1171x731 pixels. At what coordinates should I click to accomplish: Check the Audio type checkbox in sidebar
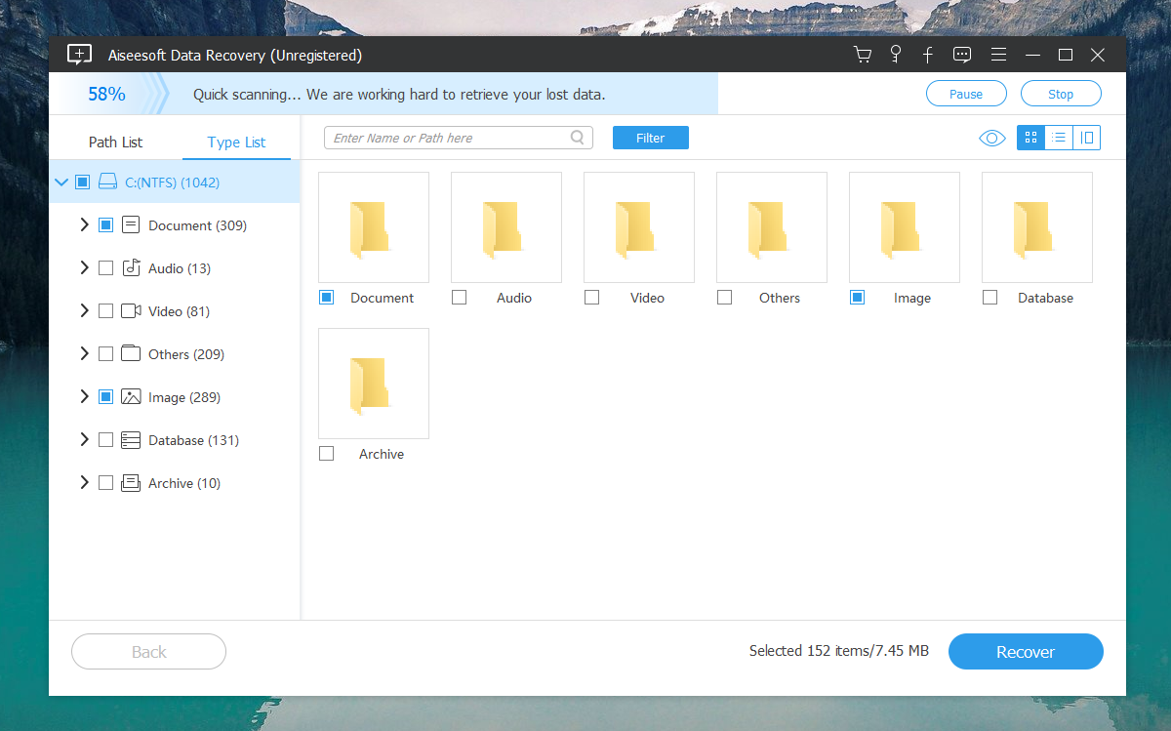[x=107, y=267]
